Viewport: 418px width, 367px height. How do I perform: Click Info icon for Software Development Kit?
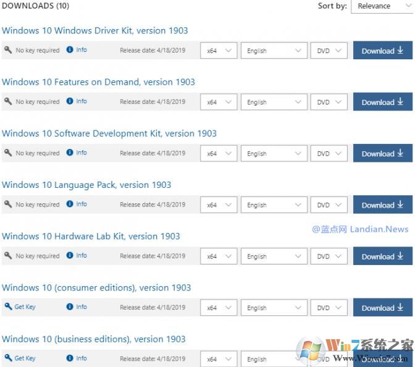[x=70, y=153]
